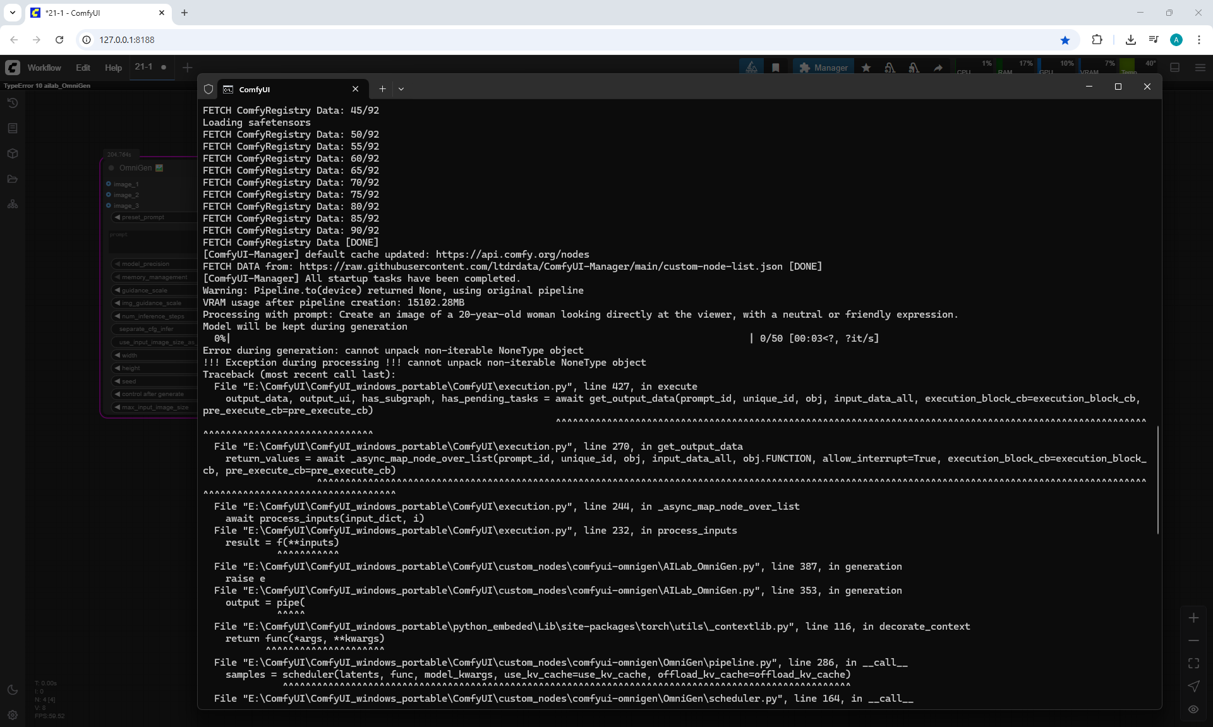Open Chrome extensions puzzle icon
Image resolution: width=1213 pixels, height=727 pixels.
[x=1097, y=40]
